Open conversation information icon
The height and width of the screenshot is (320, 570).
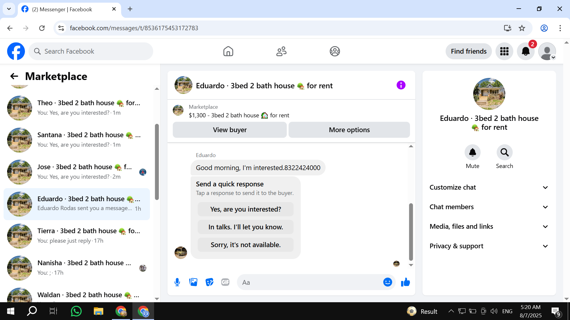tap(401, 85)
